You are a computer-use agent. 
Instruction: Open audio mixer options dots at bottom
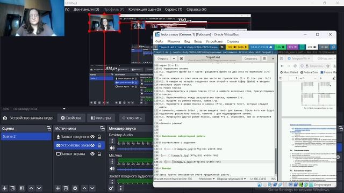[120, 188]
